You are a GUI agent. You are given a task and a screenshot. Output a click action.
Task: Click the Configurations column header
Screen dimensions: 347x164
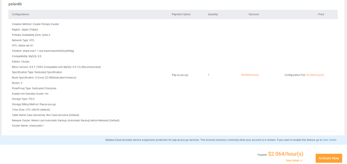tap(20, 14)
